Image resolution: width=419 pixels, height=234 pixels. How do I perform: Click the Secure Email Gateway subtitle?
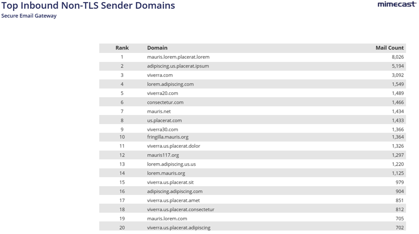tap(29, 16)
